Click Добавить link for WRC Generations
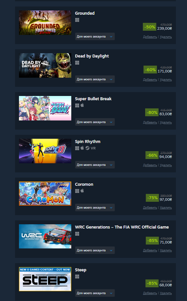 pos(150,250)
